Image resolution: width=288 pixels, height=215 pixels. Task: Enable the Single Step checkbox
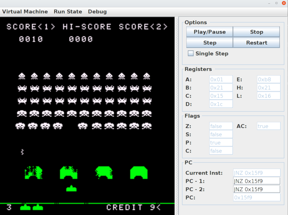[190, 53]
